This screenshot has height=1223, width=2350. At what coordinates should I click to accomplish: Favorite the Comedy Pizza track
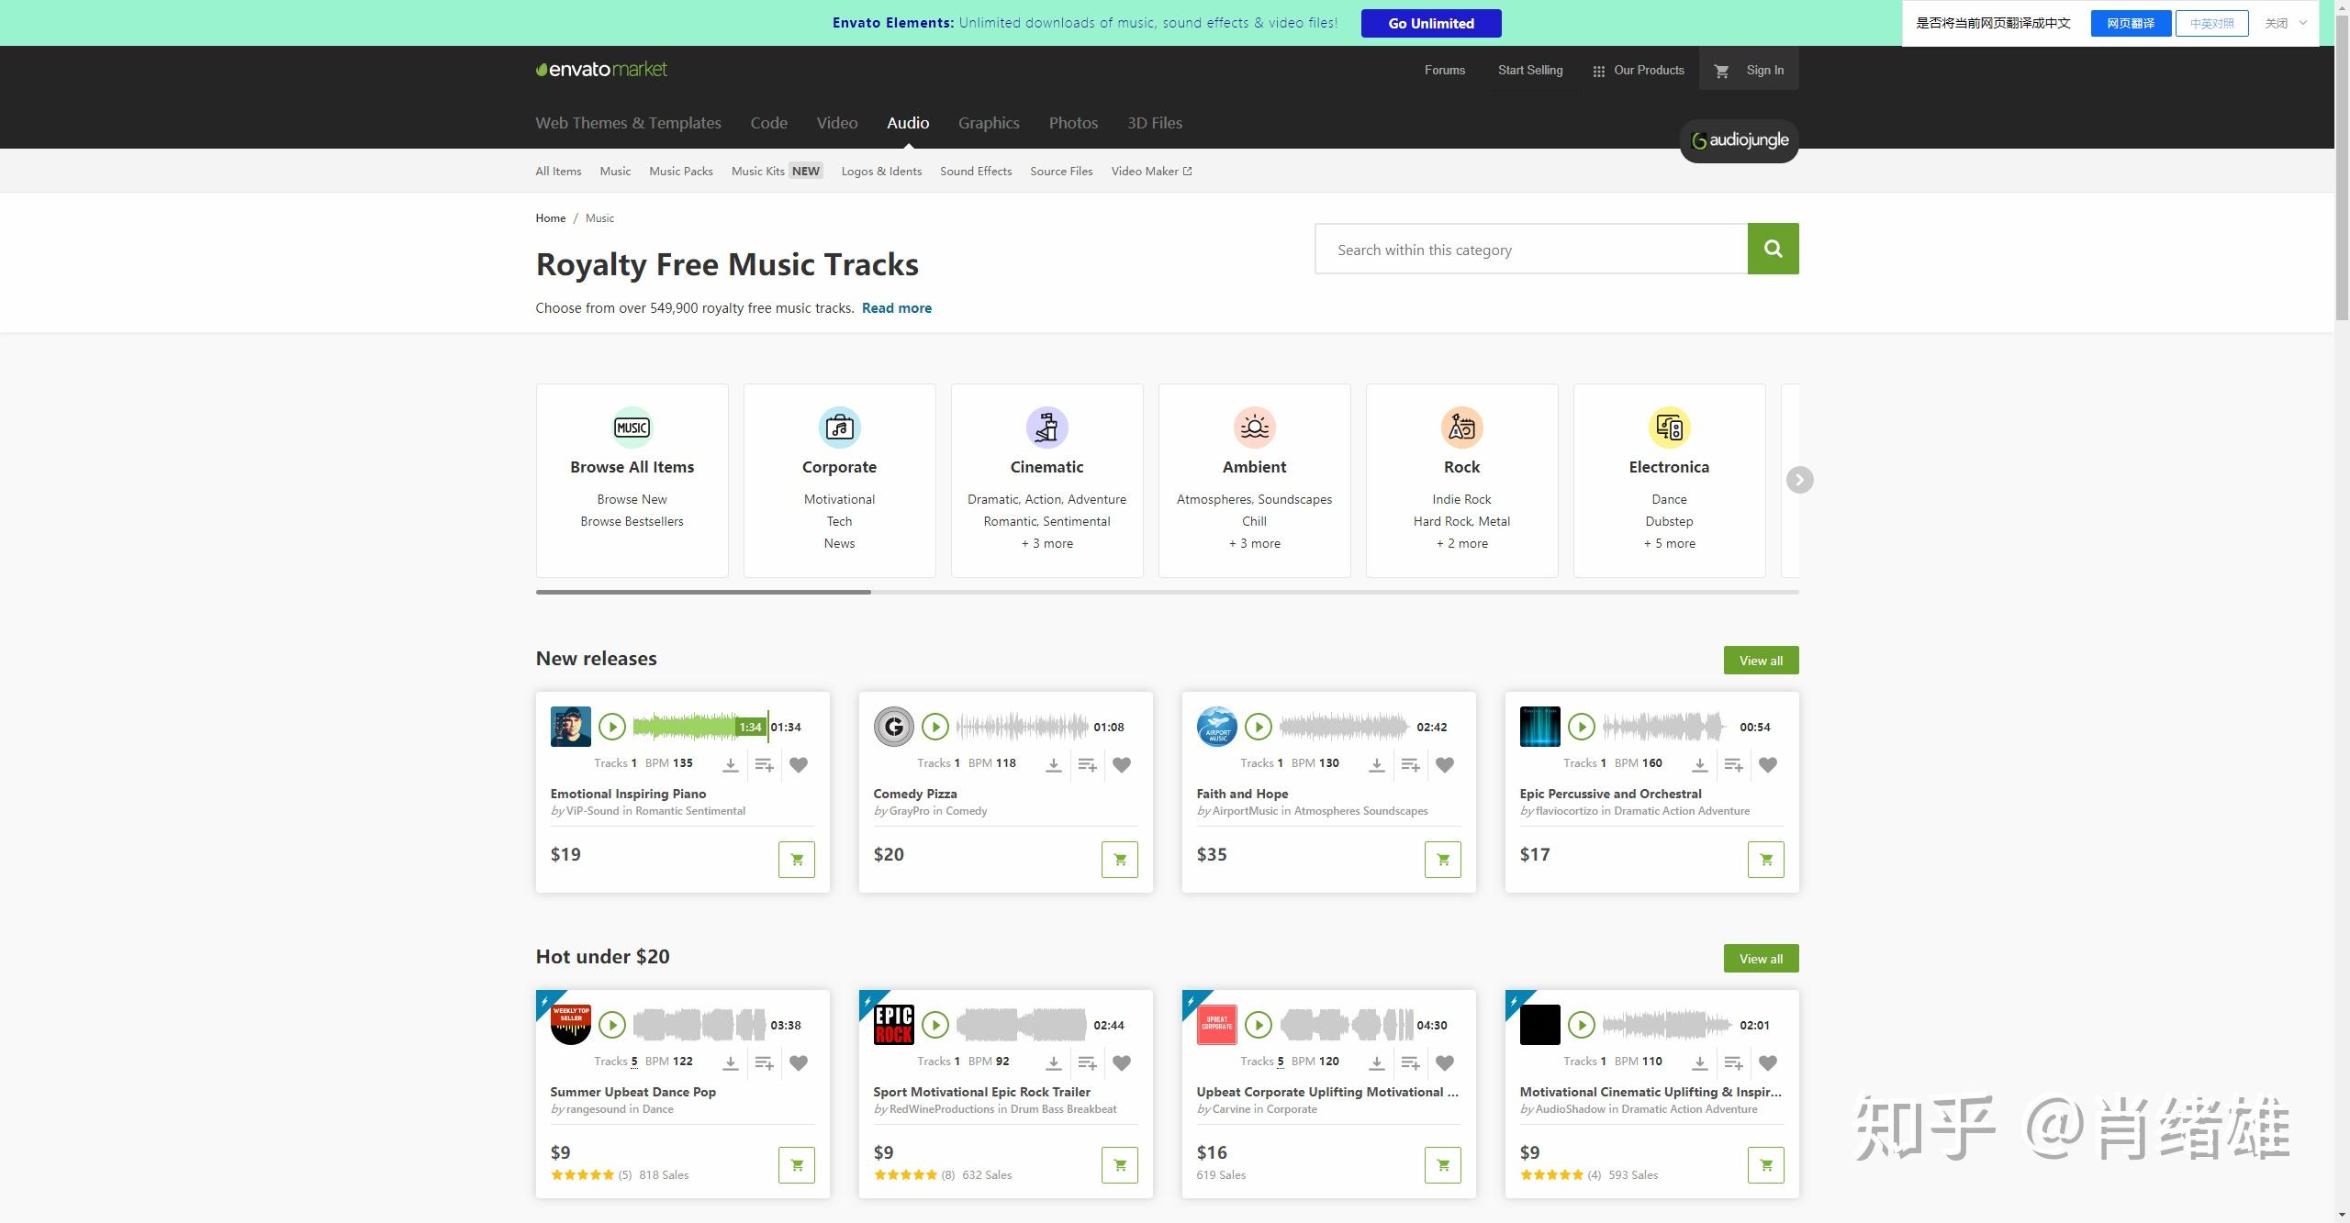pyautogui.click(x=1122, y=764)
